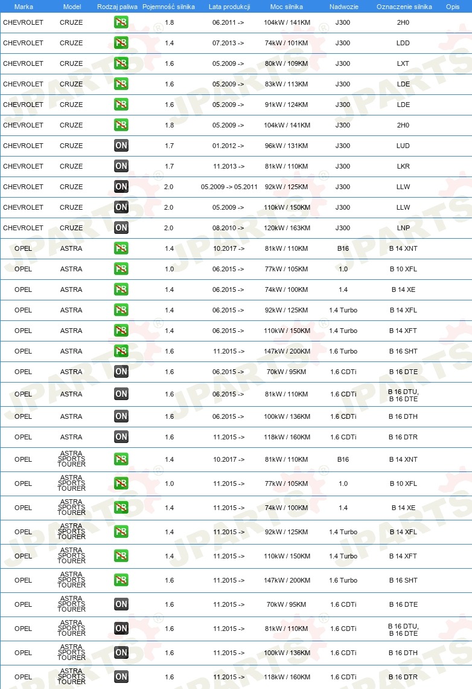Screen dimensions: 472x689
Task: Click the 07.2013 -> production date
Action: [228, 43]
